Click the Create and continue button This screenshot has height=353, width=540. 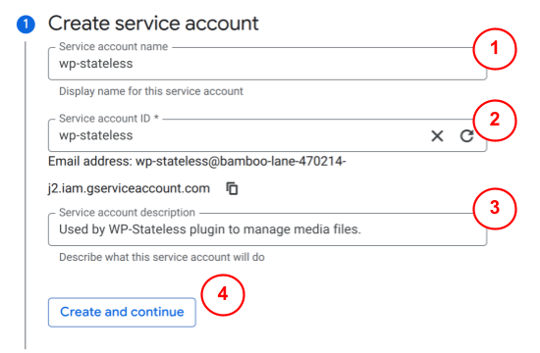pos(122,312)
